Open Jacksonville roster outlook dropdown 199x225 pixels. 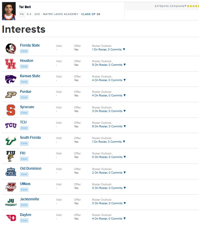tap(124, 203)
